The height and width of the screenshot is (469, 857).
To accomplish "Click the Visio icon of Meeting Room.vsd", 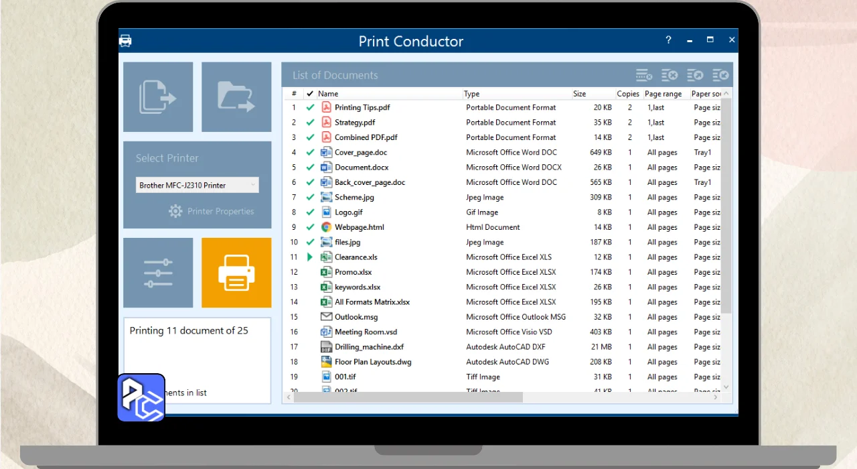I will point(327,332).
